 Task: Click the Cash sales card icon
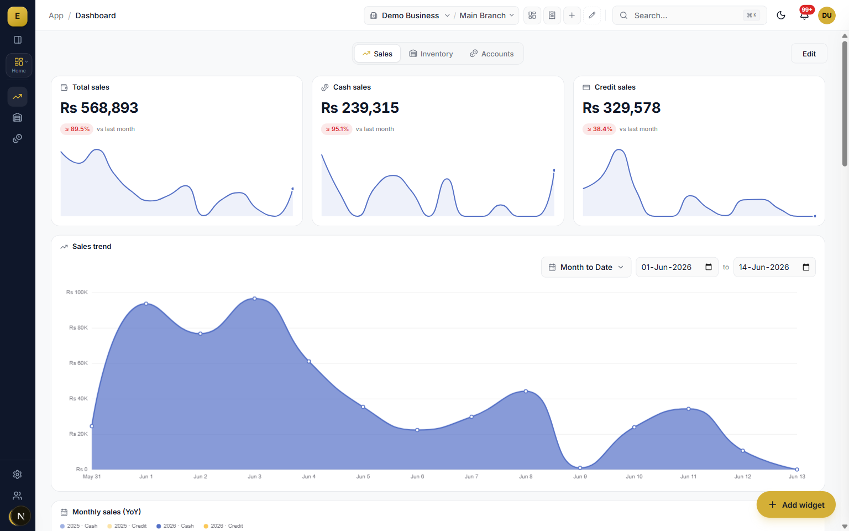pyautogui.click(x=325, y=87)
